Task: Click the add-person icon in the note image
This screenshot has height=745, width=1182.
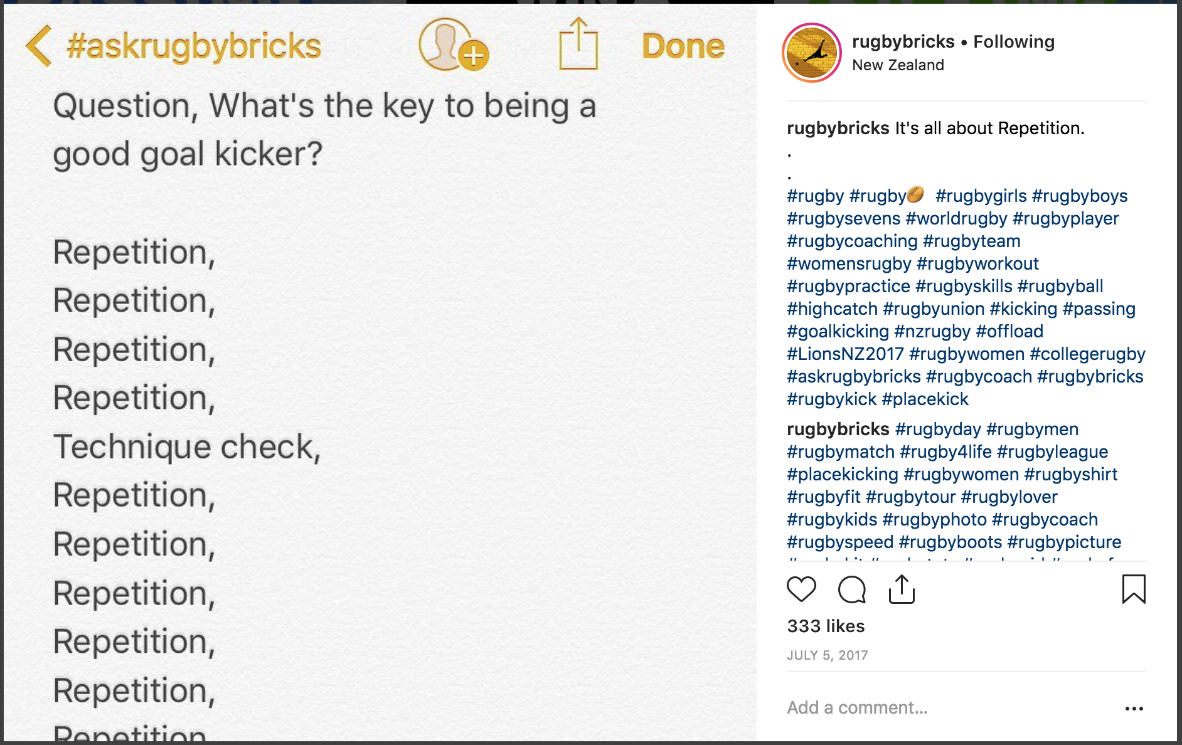Action: [x=453, y=45]
